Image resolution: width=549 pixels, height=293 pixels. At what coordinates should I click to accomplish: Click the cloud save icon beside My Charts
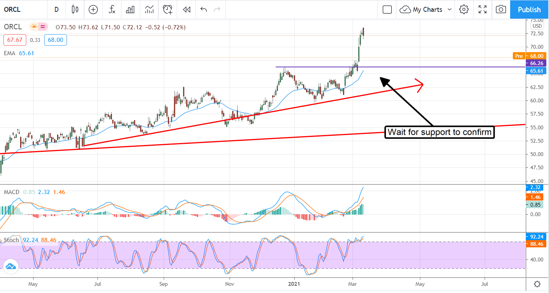(405, 10)
